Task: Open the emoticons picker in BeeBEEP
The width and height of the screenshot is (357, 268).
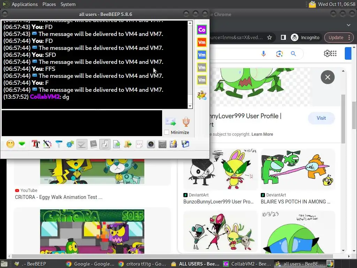Action: pos(10,144)
